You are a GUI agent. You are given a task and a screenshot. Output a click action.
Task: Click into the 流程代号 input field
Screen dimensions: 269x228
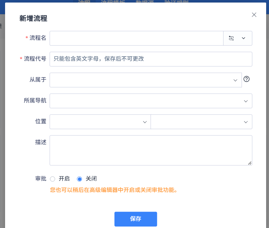point(151,59)
